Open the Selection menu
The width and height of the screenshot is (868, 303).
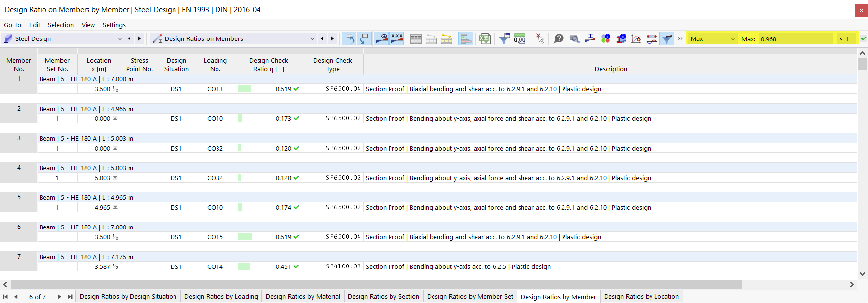(61, 25)
